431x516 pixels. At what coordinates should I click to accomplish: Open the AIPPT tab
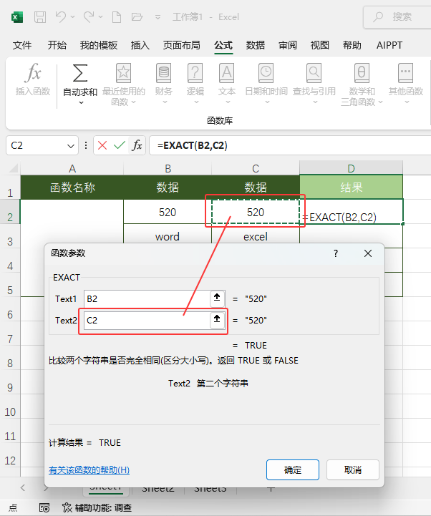tap(389, 45)
